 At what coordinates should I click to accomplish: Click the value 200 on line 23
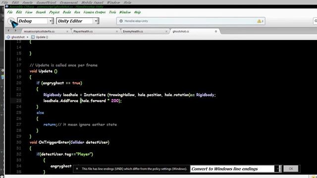(x=115, y=101)
